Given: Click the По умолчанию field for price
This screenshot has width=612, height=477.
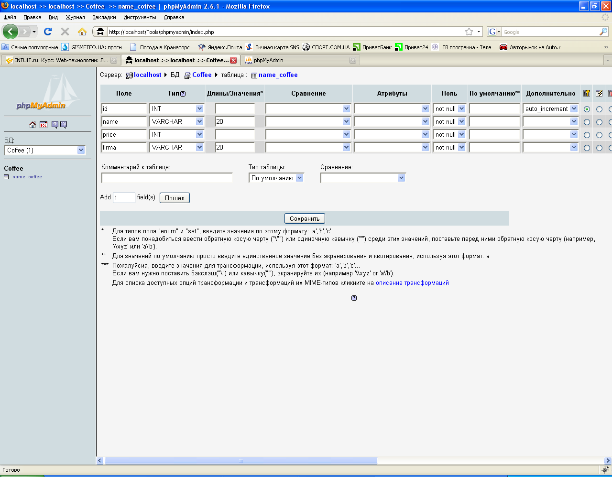Looking at the screenshot, I should [x=494, y=134].
